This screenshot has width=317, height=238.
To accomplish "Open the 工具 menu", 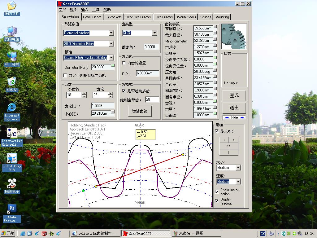I will point(96,10).
